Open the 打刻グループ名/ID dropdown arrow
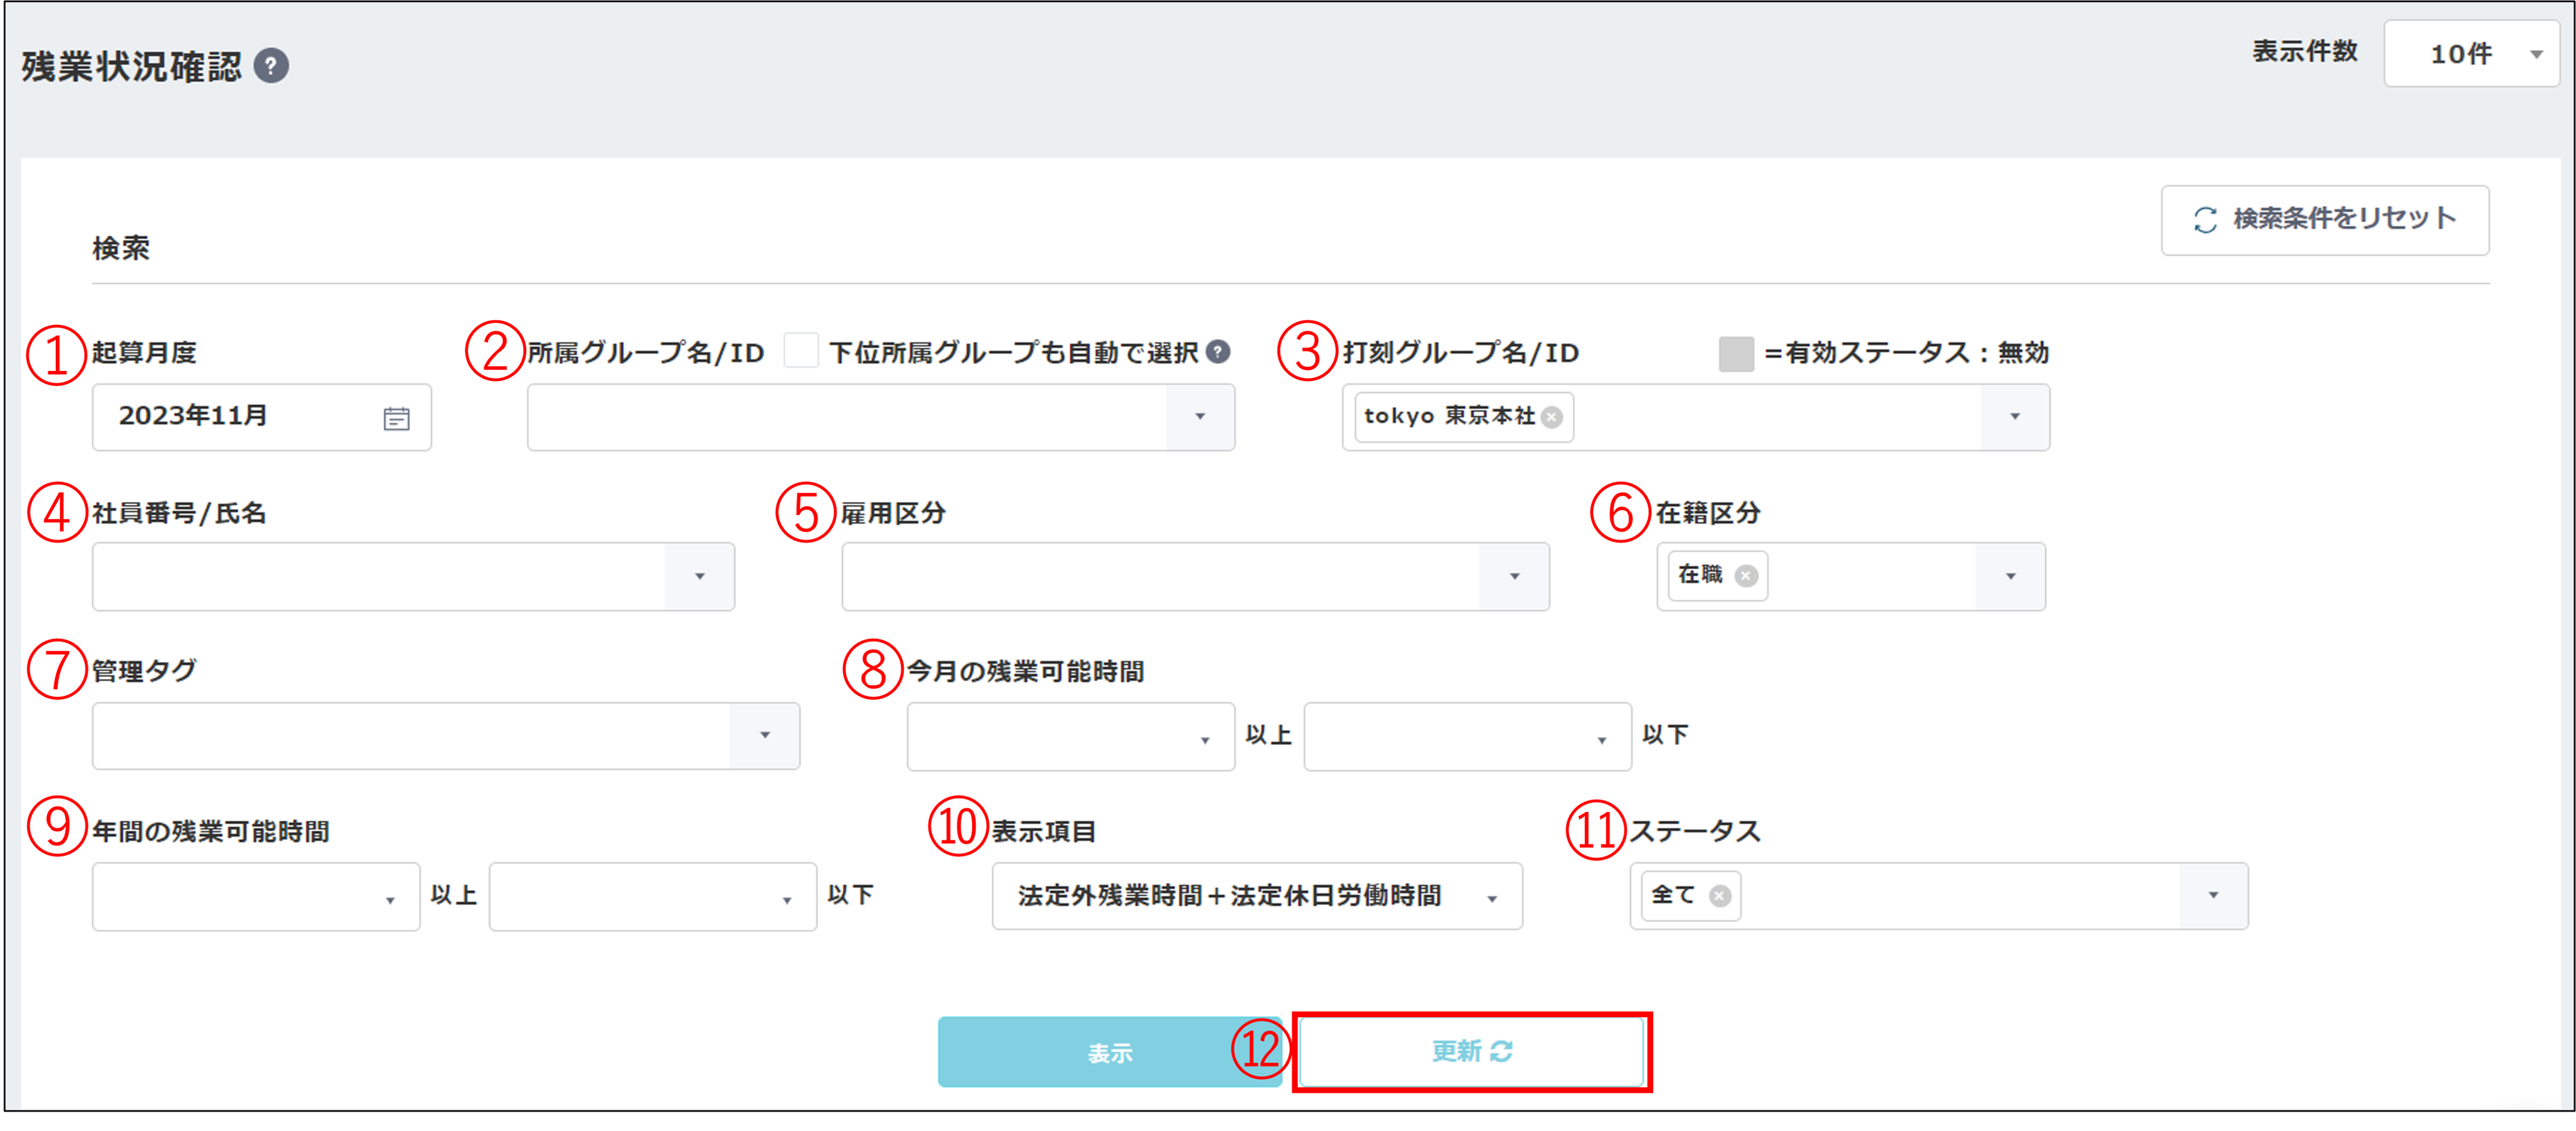Screen dimensions: 2576x1131 point(2015,418)
